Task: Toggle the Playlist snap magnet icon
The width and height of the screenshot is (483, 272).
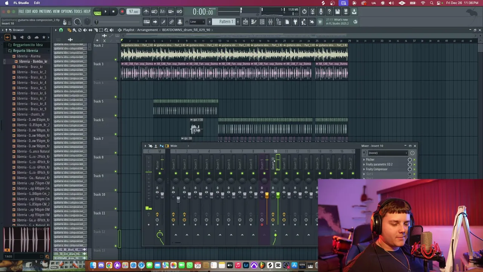Action: click(x=61, y=30)
